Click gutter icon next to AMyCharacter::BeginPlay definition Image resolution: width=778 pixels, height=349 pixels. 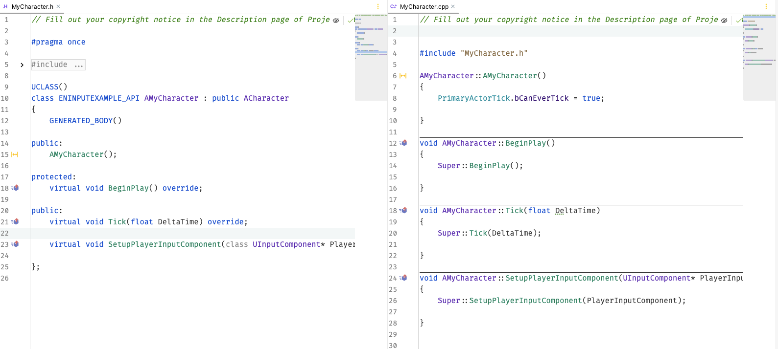[403, 143]
